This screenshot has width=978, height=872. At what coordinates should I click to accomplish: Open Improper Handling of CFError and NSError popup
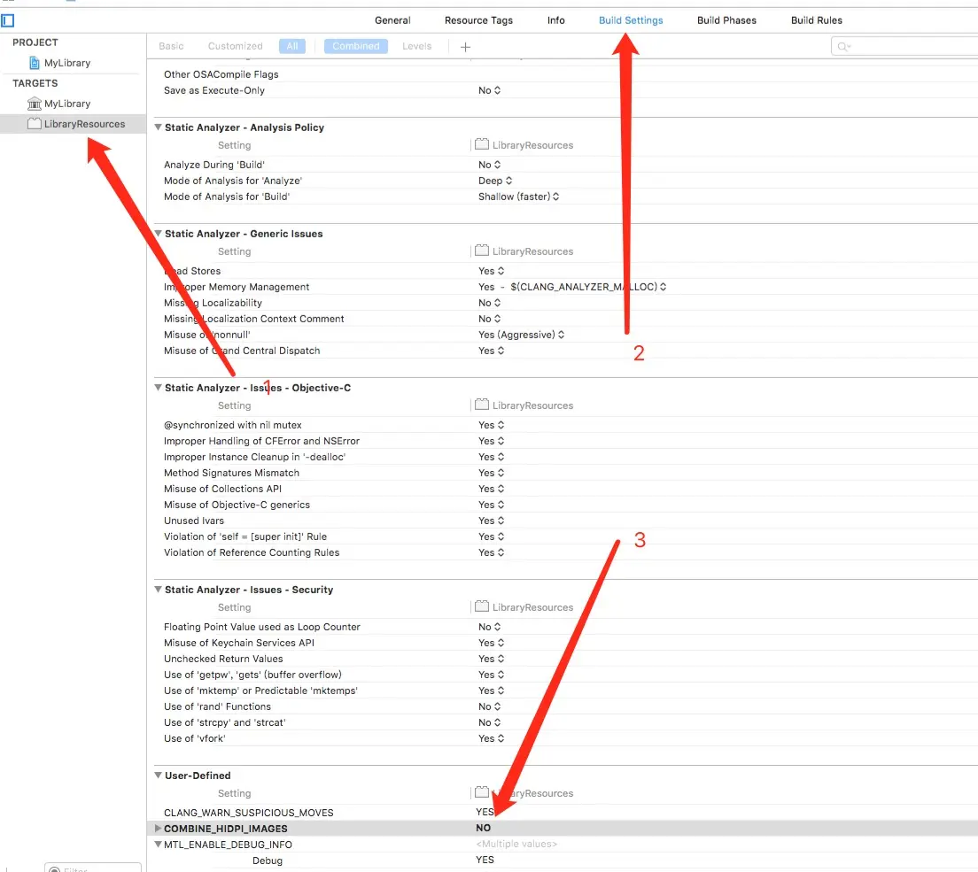click(x=491, y=441)
